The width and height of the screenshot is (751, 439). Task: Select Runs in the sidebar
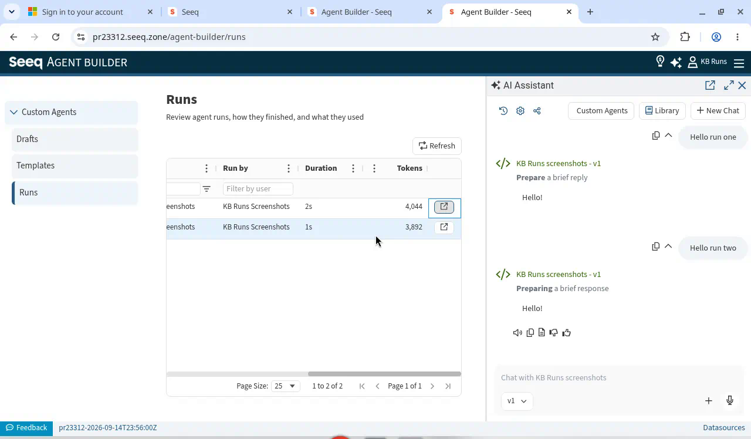75,193
